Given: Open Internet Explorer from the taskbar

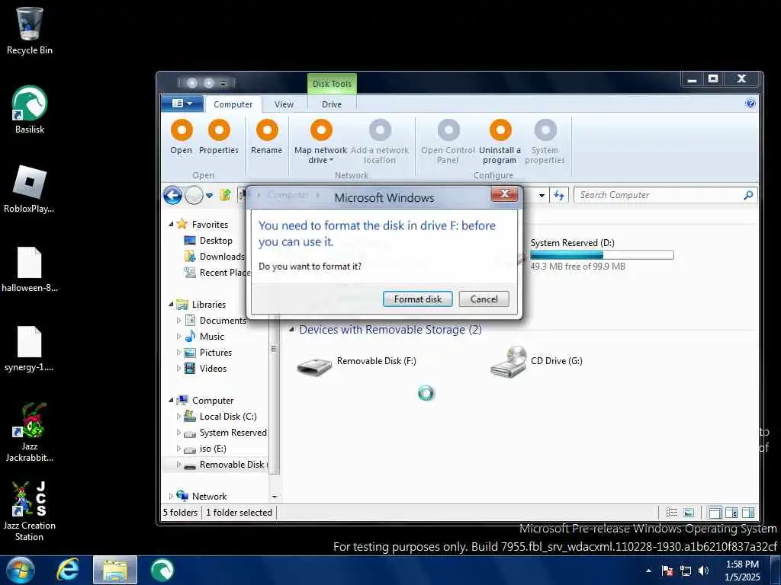Looking at the screenshot, I should click(68, 570).
